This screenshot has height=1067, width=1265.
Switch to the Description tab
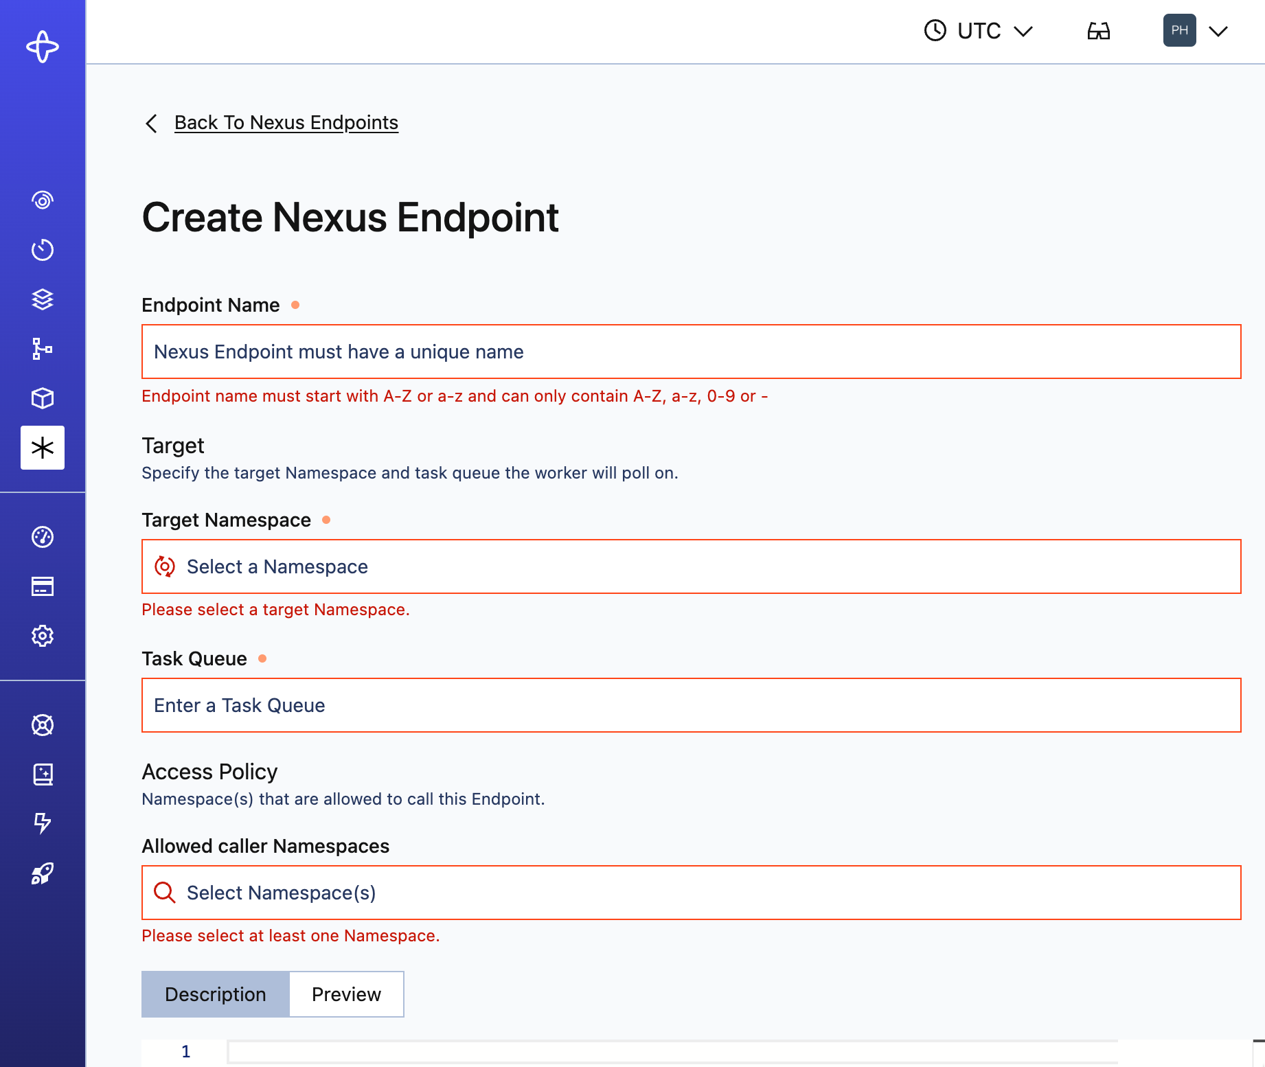pos(215,994)
